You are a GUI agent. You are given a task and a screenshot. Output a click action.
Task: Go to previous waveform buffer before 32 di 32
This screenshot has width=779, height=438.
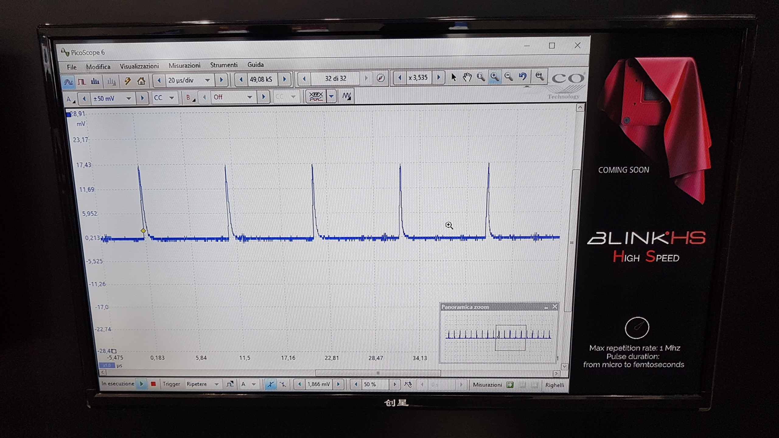304,79
